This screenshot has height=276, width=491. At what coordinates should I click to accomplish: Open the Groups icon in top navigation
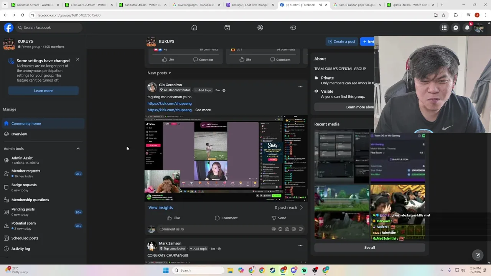tap(260, 28)
